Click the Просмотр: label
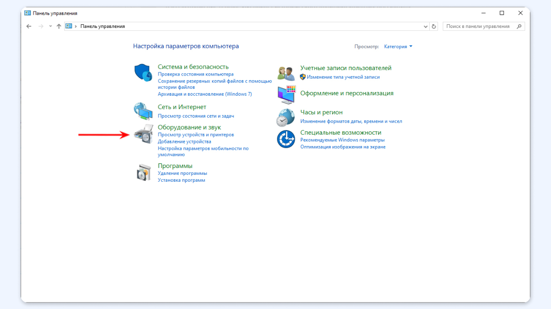Image resolution: width=551 pixels, height=309 pixels. tap(366, 46)
